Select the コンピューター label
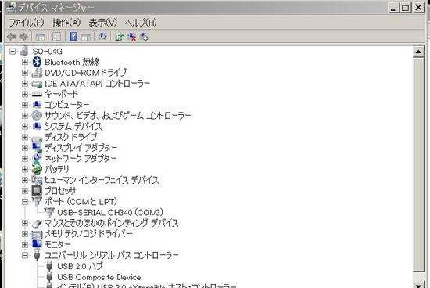Viewport: 430px width, 288px height. (x=67, y=105)
